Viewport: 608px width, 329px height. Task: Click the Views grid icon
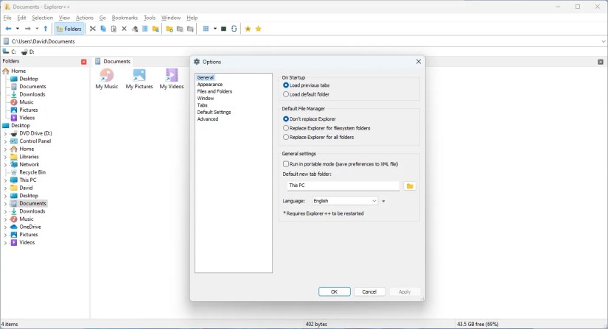[206, 29]
